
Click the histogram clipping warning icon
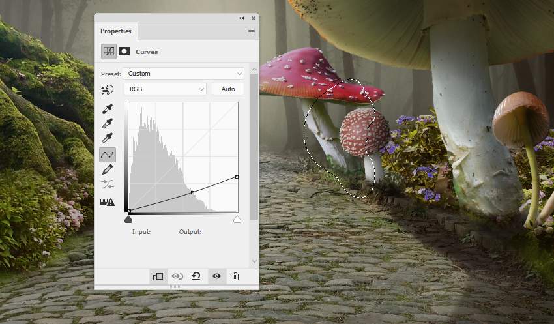coord(108,201)
